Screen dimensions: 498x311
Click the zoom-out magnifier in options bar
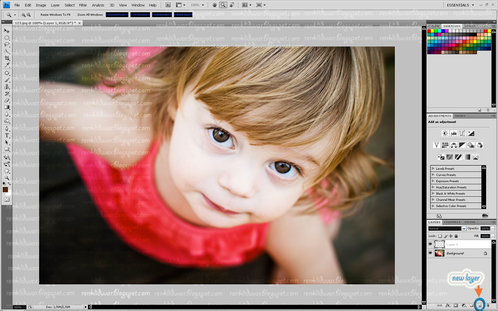(x=29, y=15)
